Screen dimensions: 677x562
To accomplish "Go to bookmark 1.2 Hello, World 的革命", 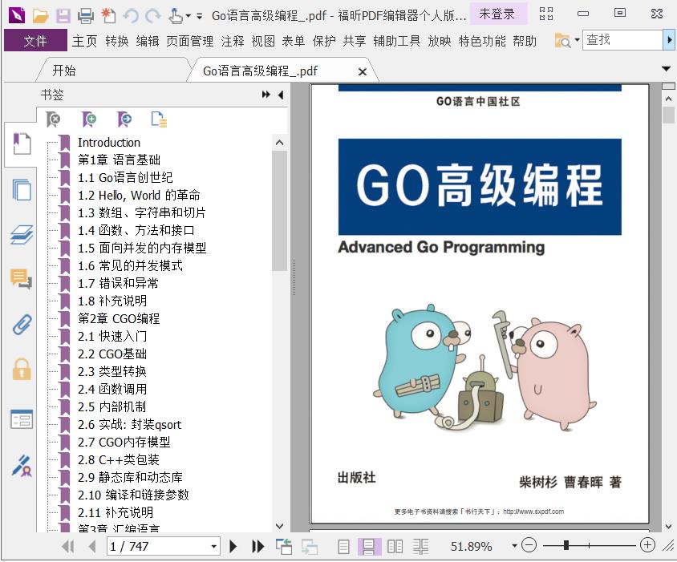I will (x=139, y=195).
